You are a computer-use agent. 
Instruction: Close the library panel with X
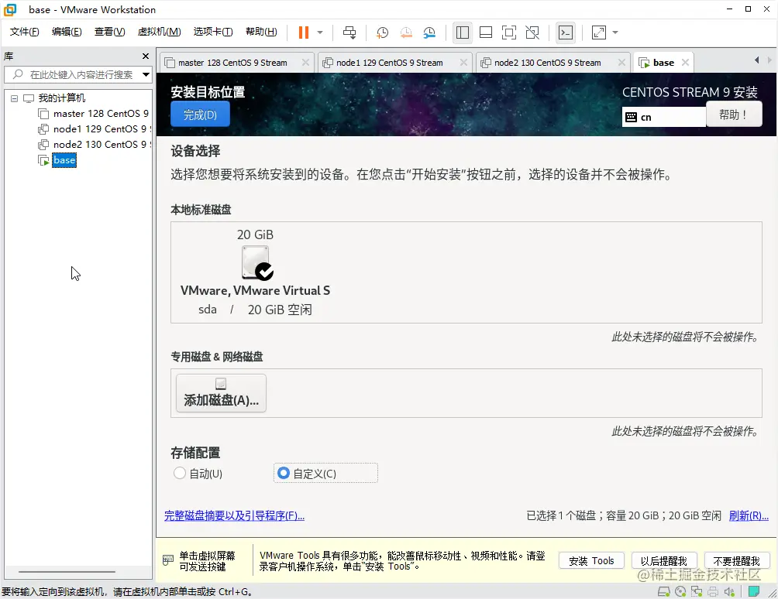coord(146,56)
